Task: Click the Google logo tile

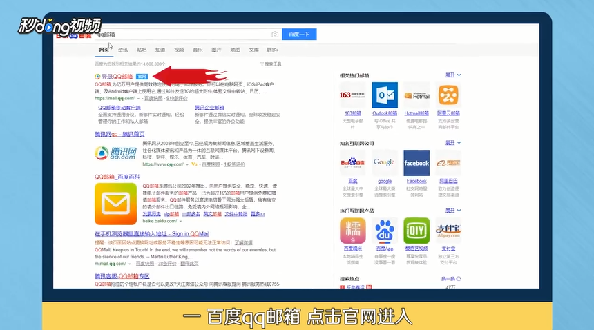Action: point(385,163)
